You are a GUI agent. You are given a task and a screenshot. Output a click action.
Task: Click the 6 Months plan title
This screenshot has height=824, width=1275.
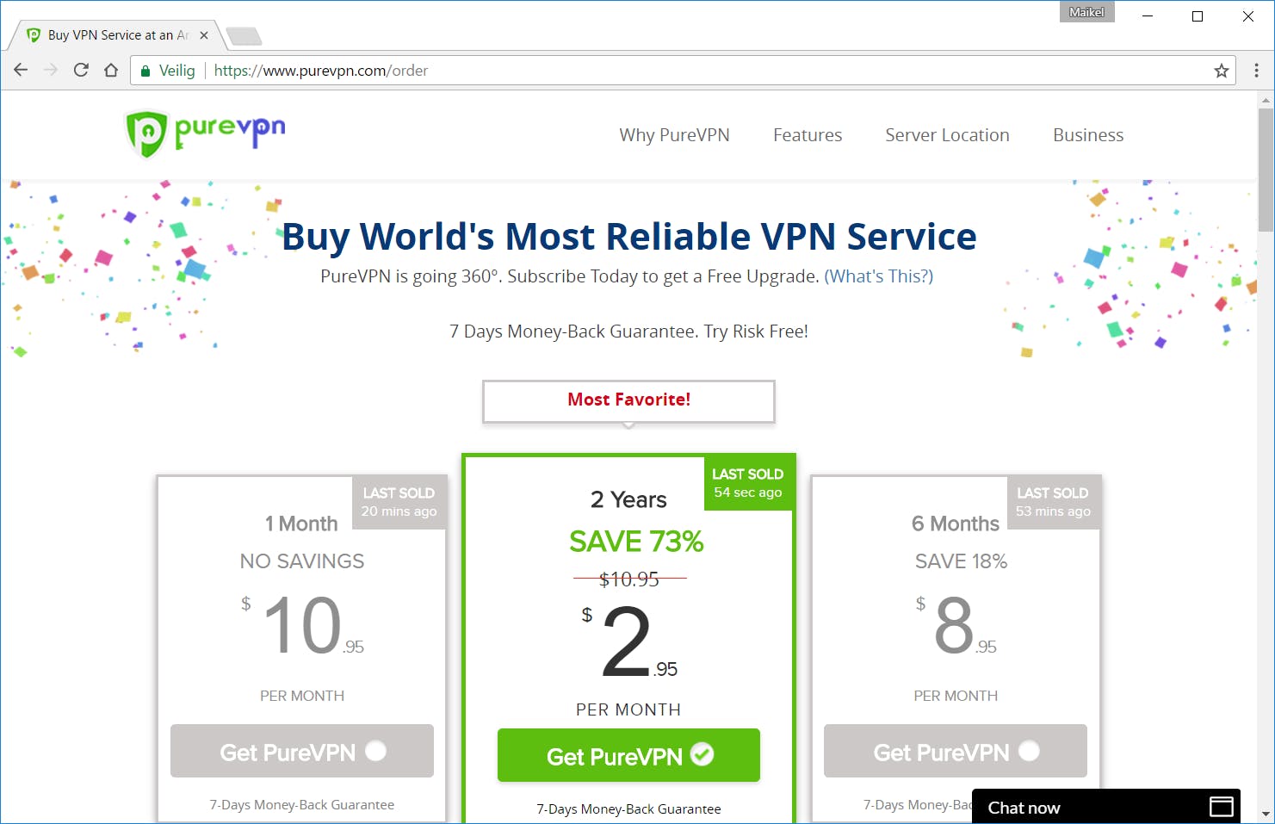tap(956, 524)
